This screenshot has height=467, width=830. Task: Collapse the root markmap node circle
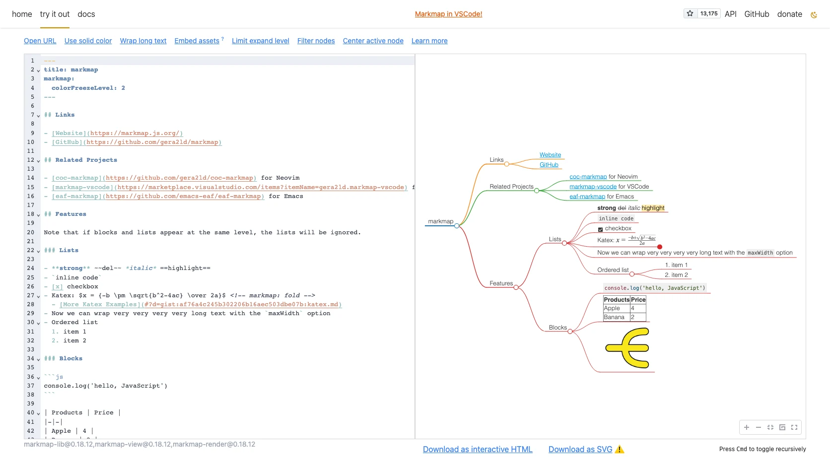(457, 226)
